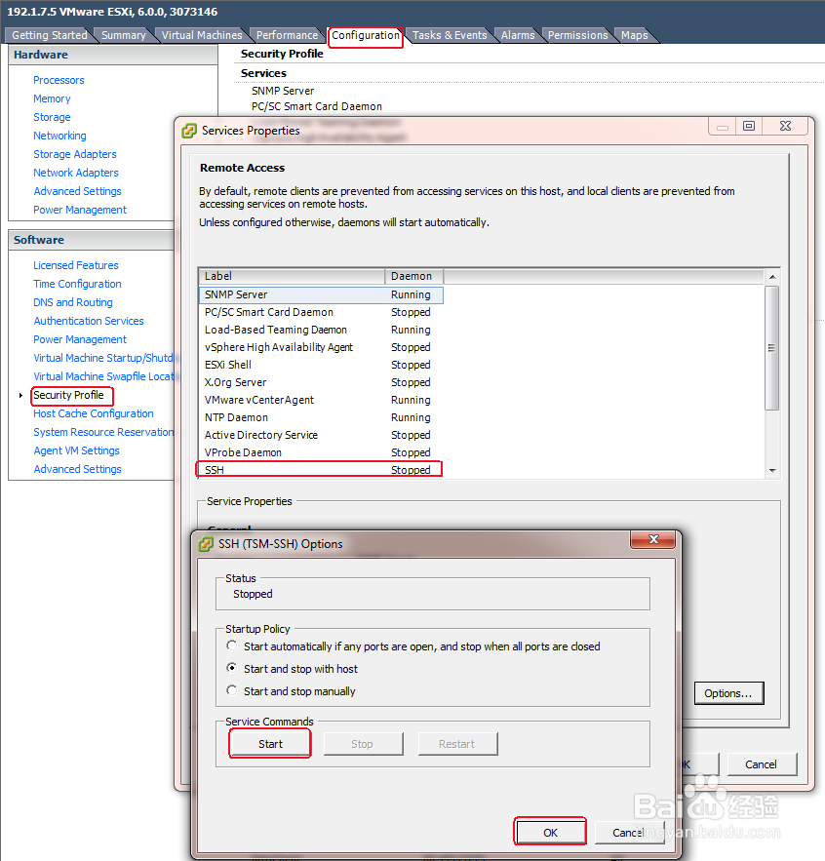Viewport: 825px width, 861px height.
Task: Open the Time Configuration link
Action: [x=77, y=284]
